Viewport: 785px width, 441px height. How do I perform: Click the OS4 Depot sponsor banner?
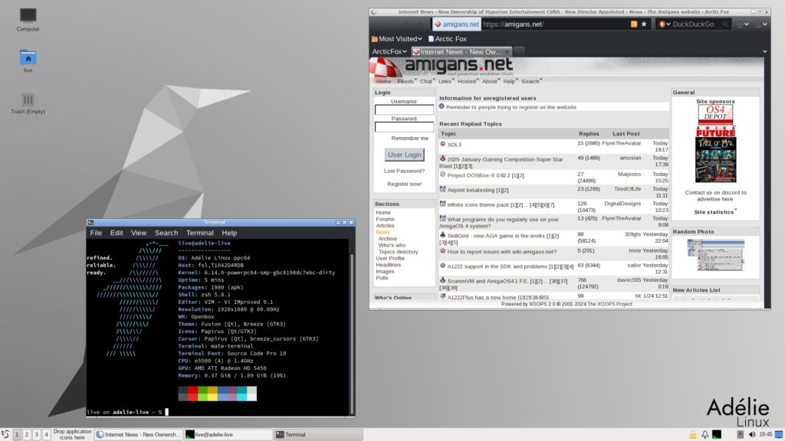715,115
